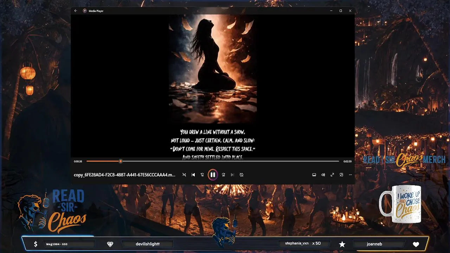Open subtitles and captions menu
The height and width of the screenshot is (253, 450).
(x=314, y=175)
